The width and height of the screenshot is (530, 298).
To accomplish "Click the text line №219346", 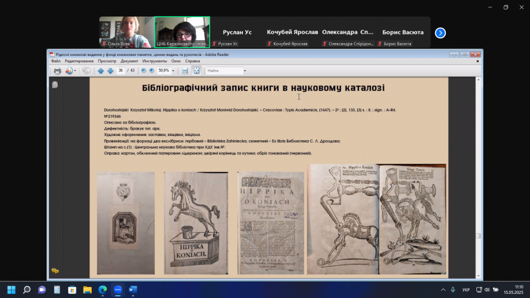I will (112, 116).
